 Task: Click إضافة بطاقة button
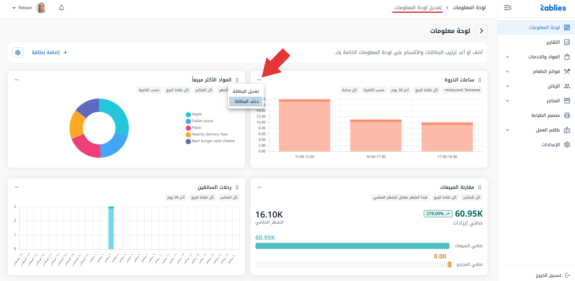coord(49,52)
